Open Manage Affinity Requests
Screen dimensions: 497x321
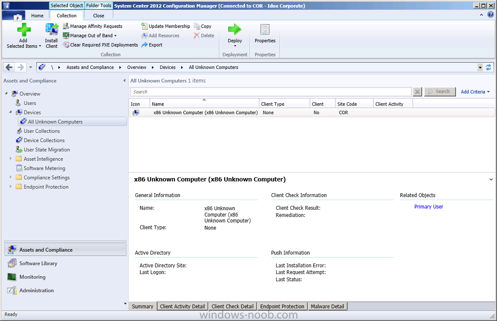tap(93, 26)
